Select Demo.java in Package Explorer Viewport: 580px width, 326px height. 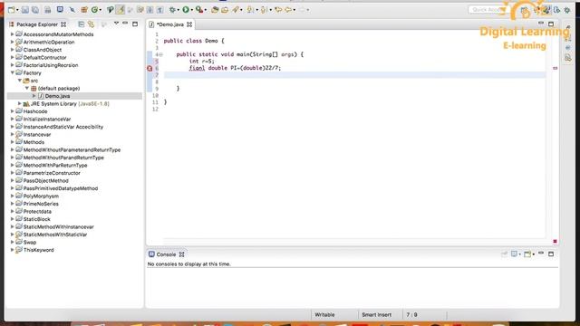(x=57, y=96)
